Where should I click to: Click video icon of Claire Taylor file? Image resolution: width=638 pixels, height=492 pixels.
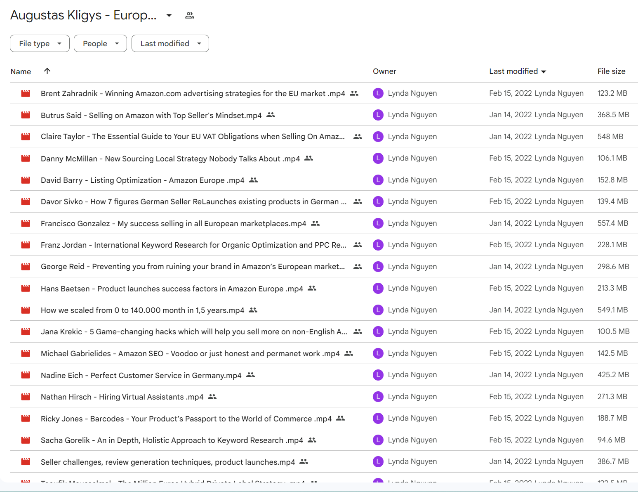(x=26, y=137)
